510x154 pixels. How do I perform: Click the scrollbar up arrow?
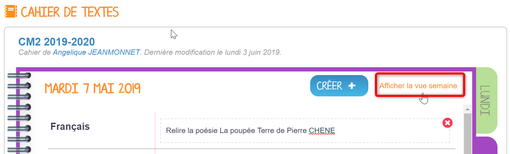[466, 108]
